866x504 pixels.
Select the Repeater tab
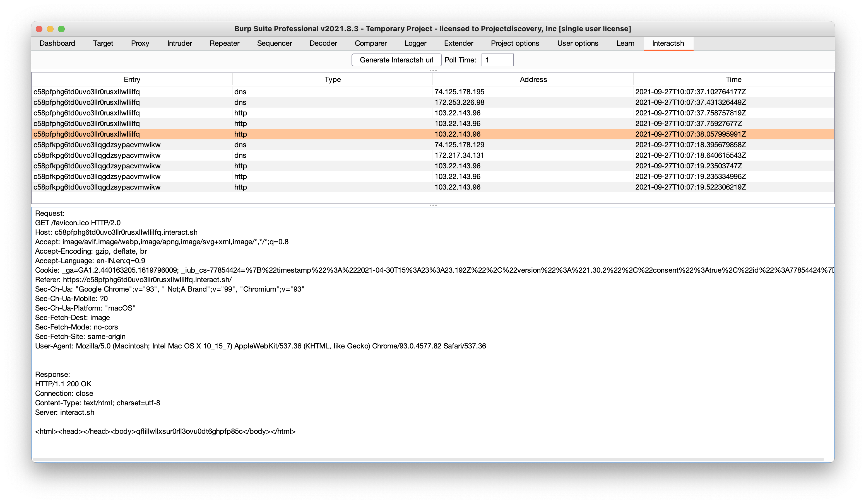coord(224,43)
